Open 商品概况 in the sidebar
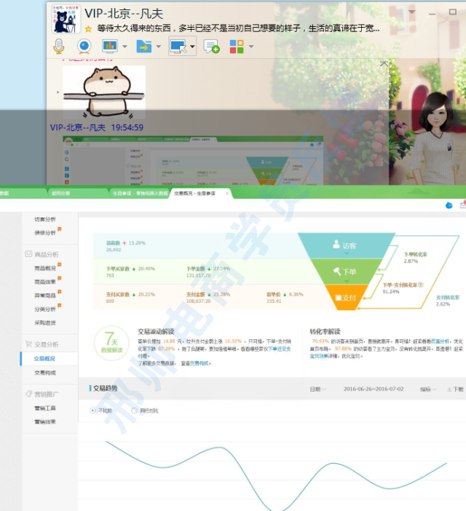Image resolution: width=466 pixels, height=511 pixels. coord(45,268)
